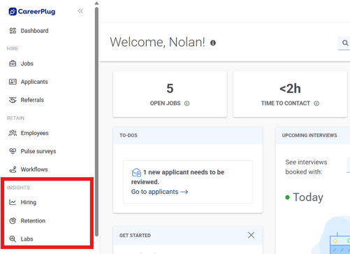Click the Hiring line chart icon
Viewport: 350px width, 254px height.
[13, 202]
